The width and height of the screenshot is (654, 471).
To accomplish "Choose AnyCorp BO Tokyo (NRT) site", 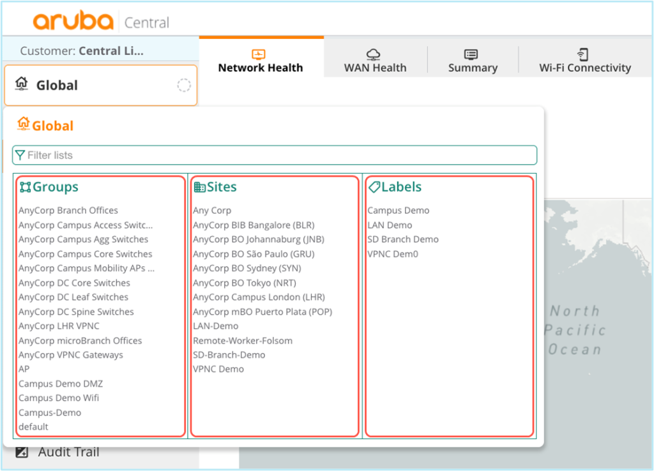I will pos(245,283).
